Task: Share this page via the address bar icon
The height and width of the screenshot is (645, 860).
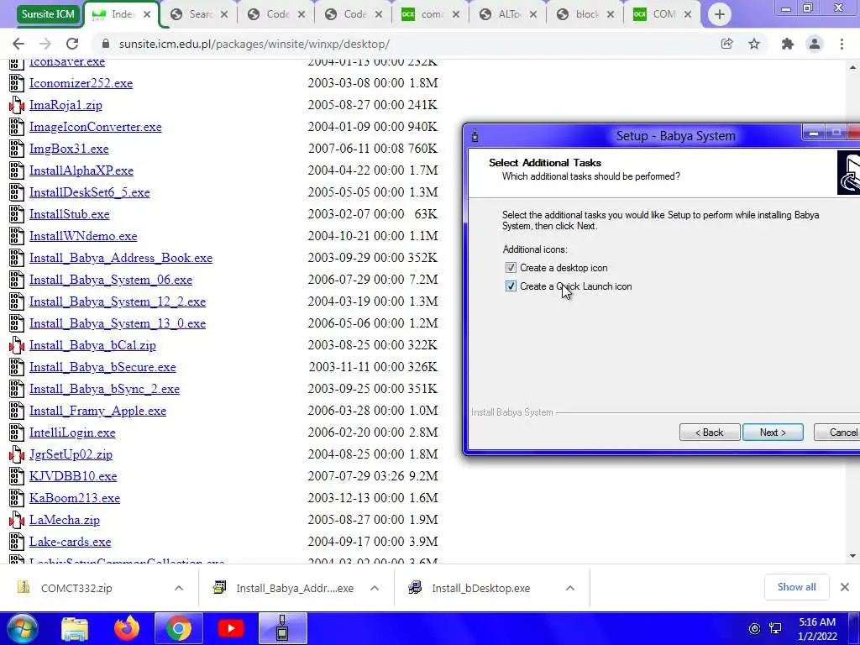Action: pos(726,44)
